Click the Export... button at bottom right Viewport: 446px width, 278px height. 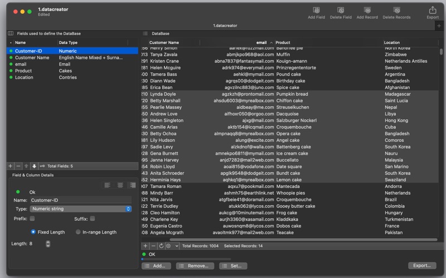click(422, 266)
